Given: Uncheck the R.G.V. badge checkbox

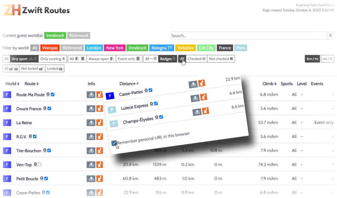Looking at the screenshot, I should click(x=35, y=137).
